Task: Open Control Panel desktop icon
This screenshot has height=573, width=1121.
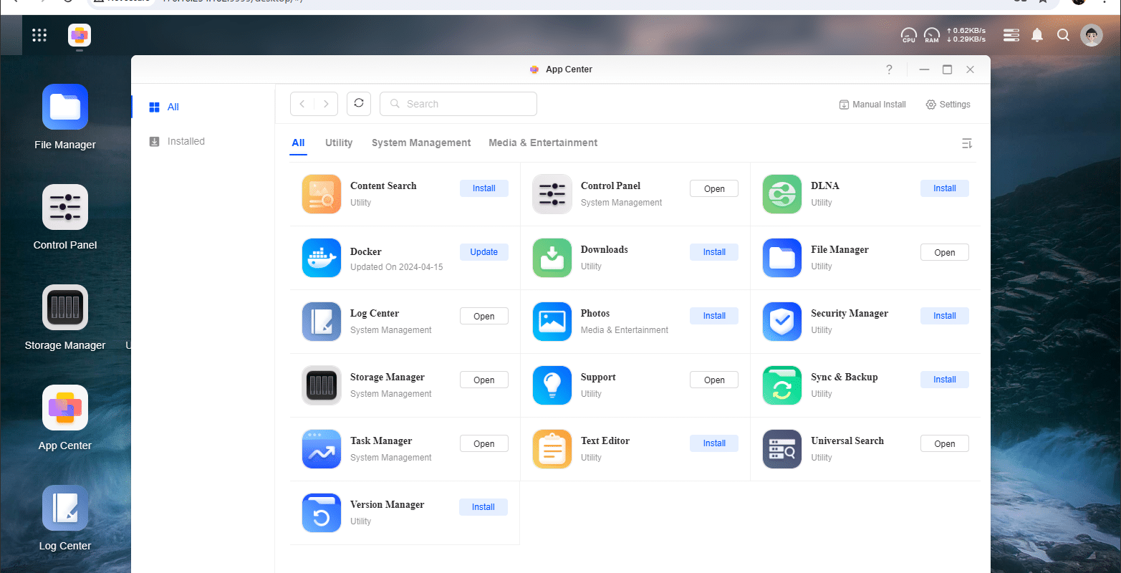Action: pos(65,208)
